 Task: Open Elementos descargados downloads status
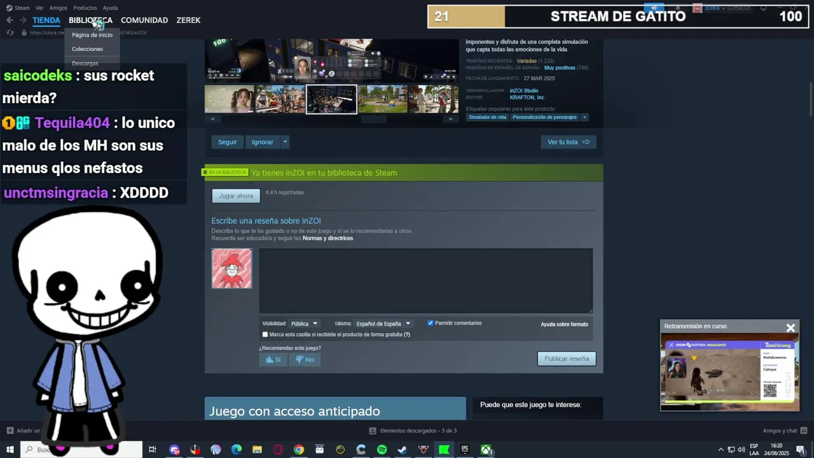(413, 431)
